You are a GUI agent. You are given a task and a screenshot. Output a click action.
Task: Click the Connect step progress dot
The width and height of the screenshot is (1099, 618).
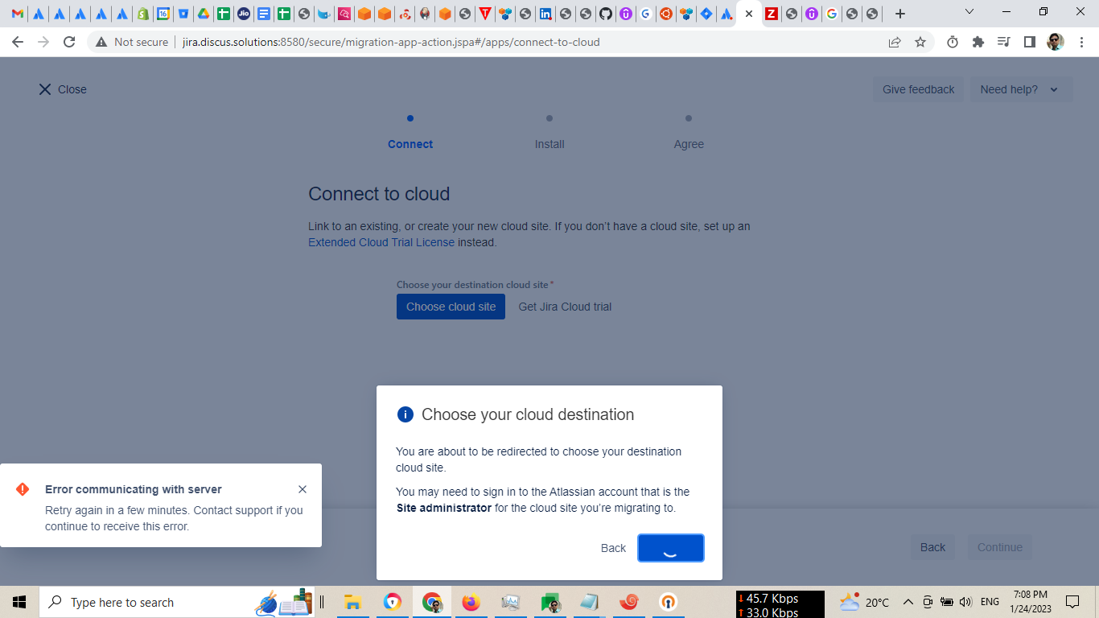(410, 118)
